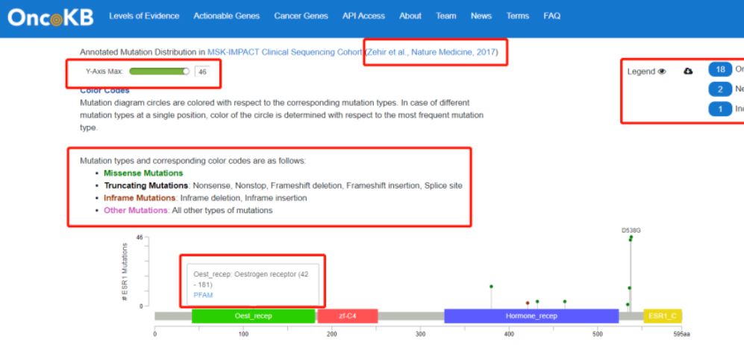Select the D538G mutation lollipop

click(631, 238)
